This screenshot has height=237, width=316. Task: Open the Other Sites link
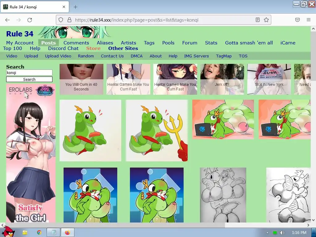pyautogui.click(x=123, y=48)
